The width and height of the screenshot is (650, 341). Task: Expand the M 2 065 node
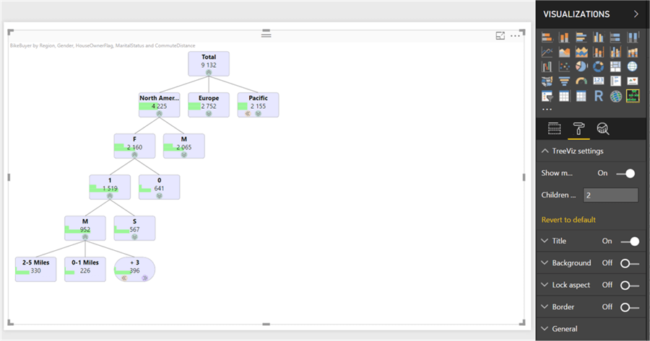coord(183,154)
